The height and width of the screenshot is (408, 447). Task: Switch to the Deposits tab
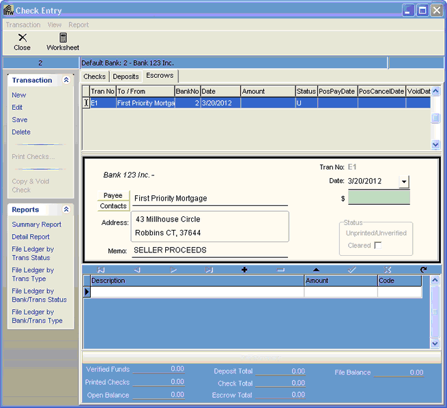(126, 76)
